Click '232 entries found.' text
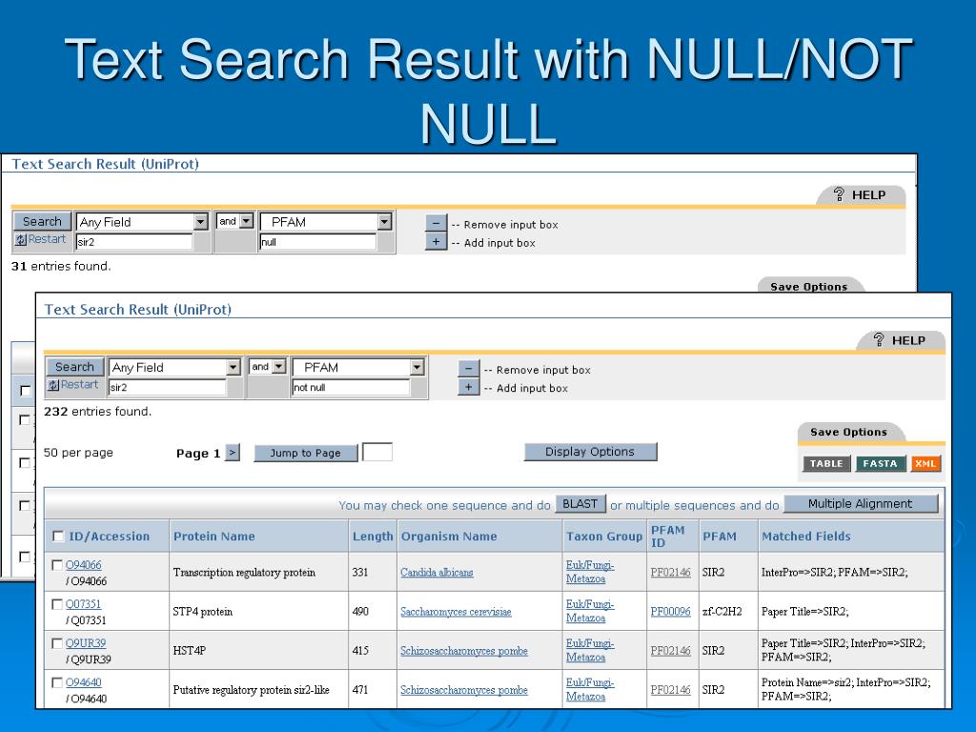976x732 pixels. tap(97, 412)
